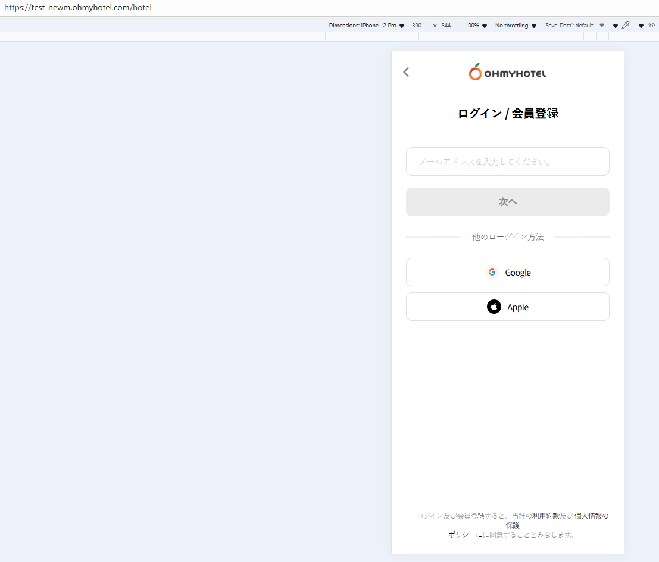Click the 他のローグイン方法 label

(508, 237)
